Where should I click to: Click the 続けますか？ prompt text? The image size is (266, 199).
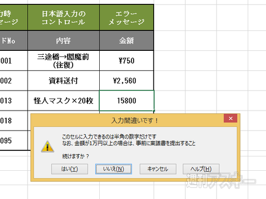(75, 156)
